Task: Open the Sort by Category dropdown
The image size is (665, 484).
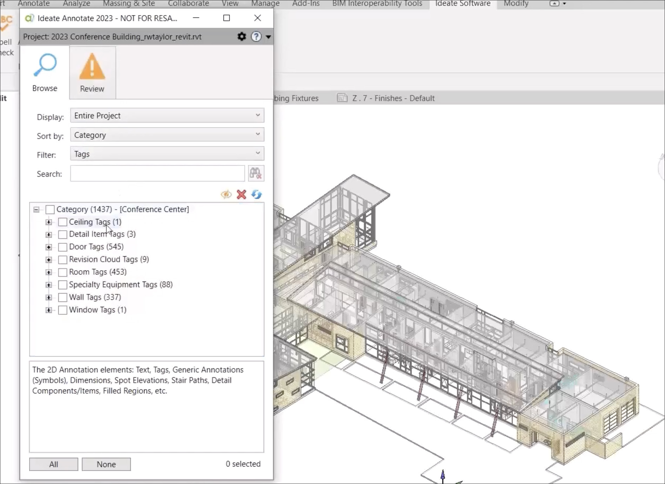Action: coord(167,135)
